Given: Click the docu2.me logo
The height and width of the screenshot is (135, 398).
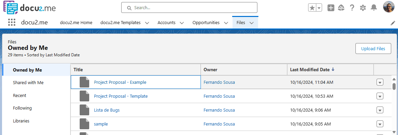Looking at the screenshot, I should pyautogui.click(x=29, y=7).
